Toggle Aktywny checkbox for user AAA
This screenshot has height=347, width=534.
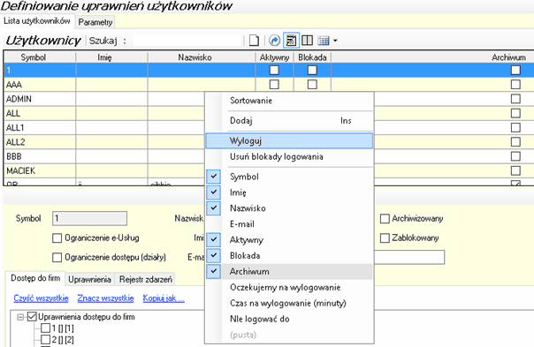point(274,85)
